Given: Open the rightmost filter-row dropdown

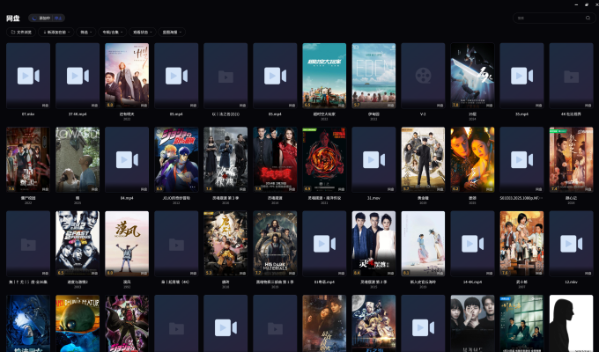Looking at the screenshot, I should tap(172, 32).
